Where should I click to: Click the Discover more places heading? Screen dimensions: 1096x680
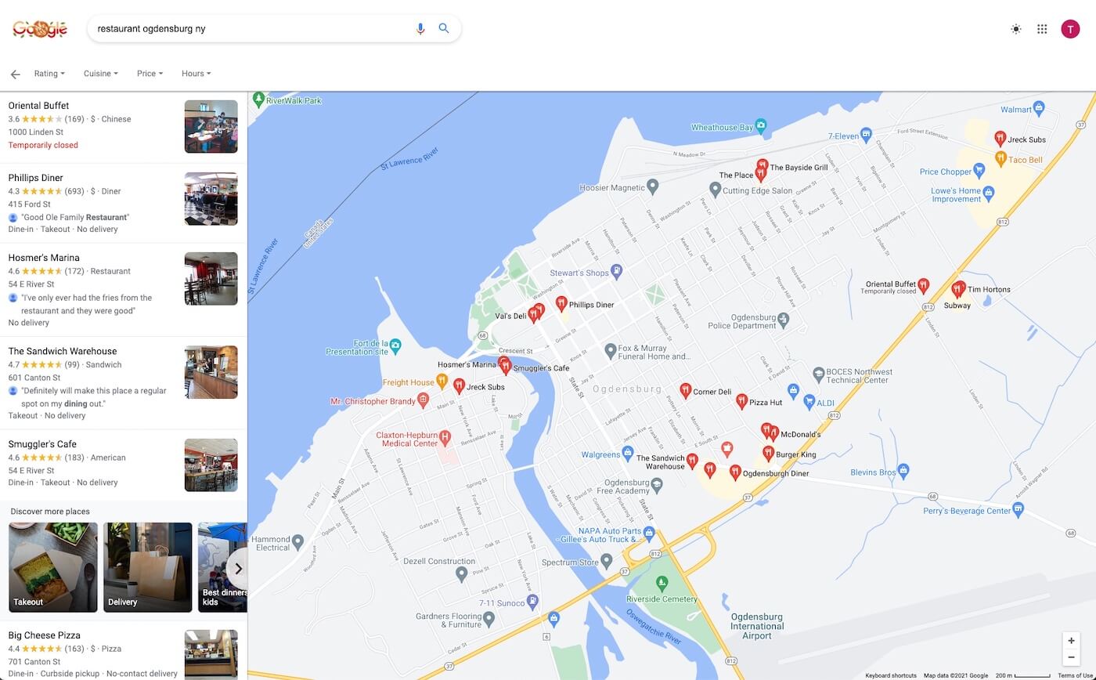pos(50,512)
